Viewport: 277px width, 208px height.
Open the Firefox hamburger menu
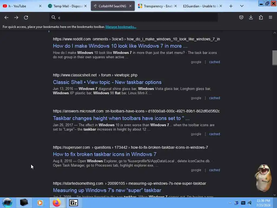[271, 17]
